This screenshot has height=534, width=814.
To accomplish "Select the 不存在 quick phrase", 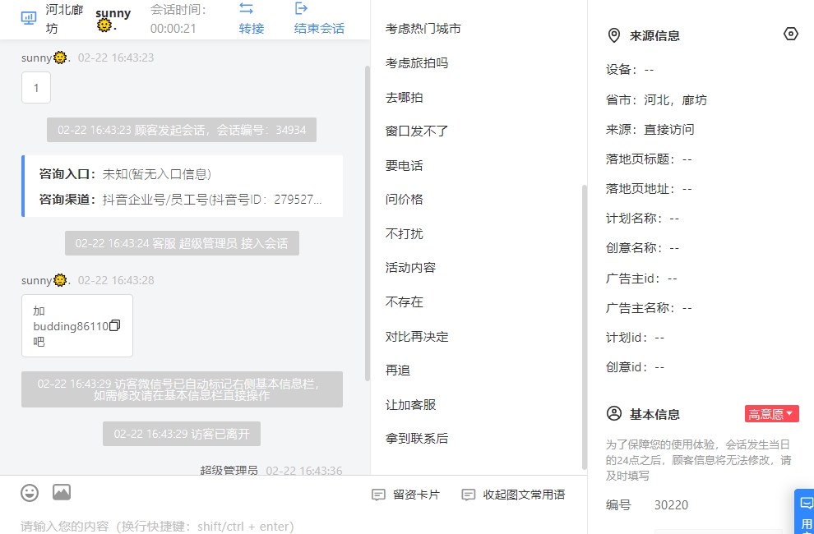I will tap(404, 302).
